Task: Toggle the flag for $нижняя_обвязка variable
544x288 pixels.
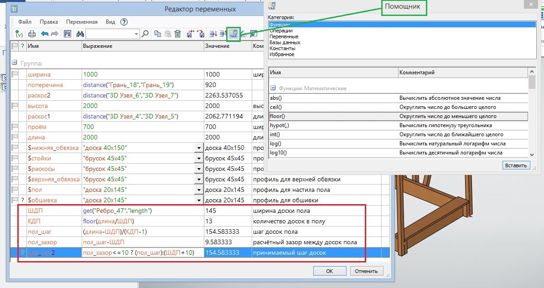Action: (15, 148)
